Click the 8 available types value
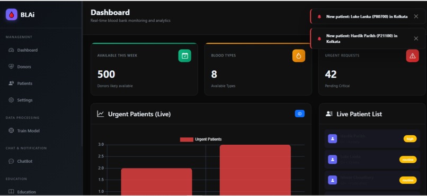 click(x=214, y=74)
